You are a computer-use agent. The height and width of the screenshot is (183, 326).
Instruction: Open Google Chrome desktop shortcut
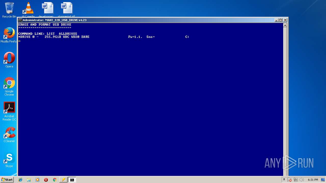point(9,86)
